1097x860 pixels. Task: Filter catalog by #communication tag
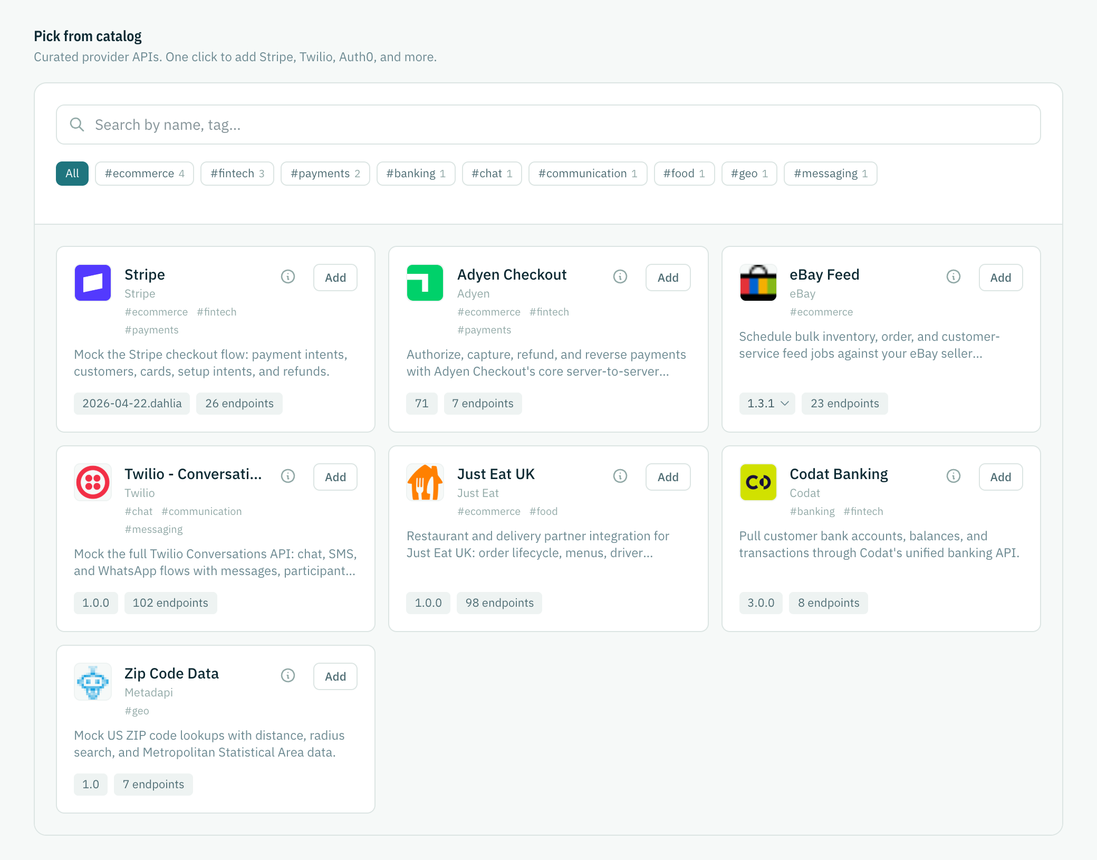(x=588, y=174)
